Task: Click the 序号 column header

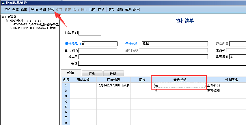Action: click(66, 80)
